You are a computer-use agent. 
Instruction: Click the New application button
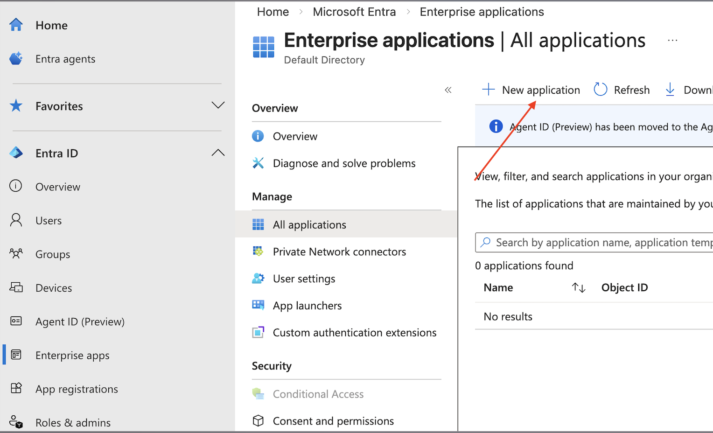coord(531,90)
